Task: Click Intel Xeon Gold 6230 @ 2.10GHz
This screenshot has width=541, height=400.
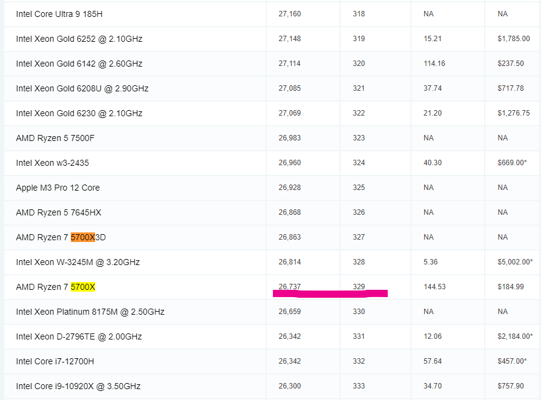Action: (x=79, y=114)
